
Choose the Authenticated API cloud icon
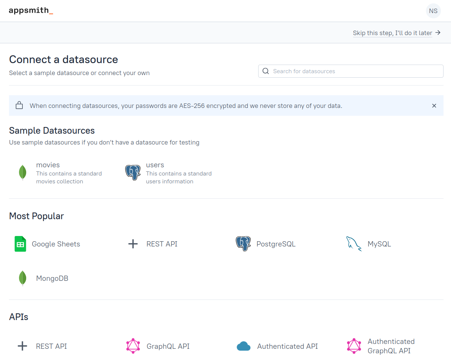click(243, 346)
